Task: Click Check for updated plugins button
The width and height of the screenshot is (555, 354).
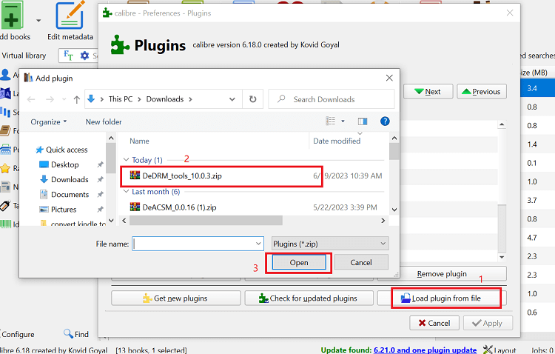Action: pos(309,298)
